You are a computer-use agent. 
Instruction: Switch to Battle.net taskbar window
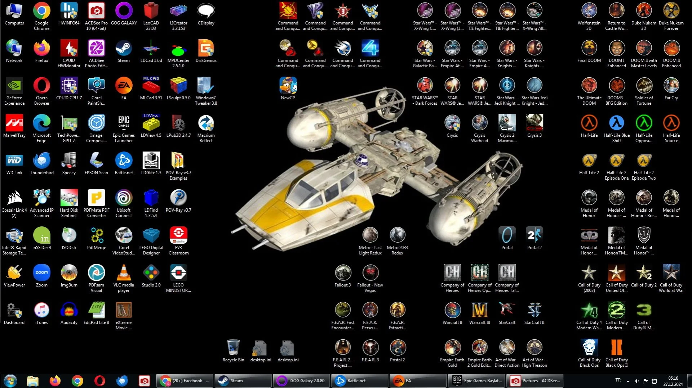(x=360, y=381)
